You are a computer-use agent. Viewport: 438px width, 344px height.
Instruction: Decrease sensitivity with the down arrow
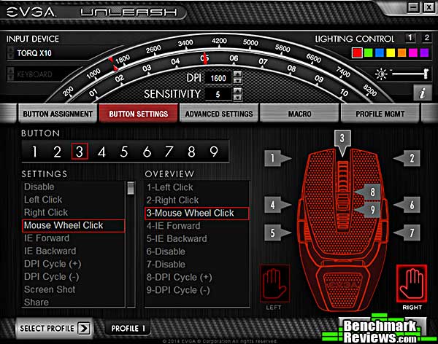238,98
